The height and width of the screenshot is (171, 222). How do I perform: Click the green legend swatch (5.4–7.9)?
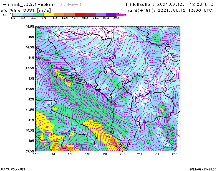pyautogui.click(x=38, y=15)
